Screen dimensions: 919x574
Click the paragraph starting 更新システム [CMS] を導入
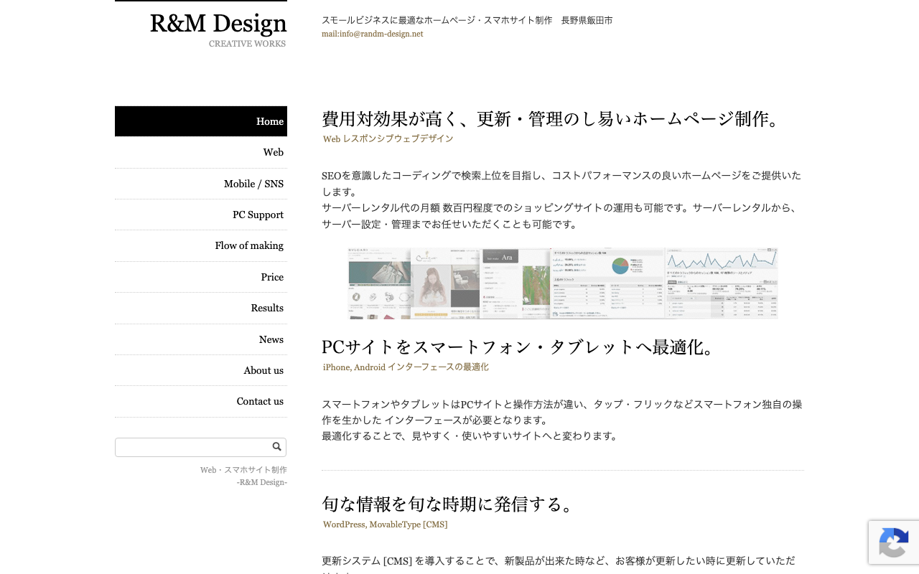pos(559,564)
